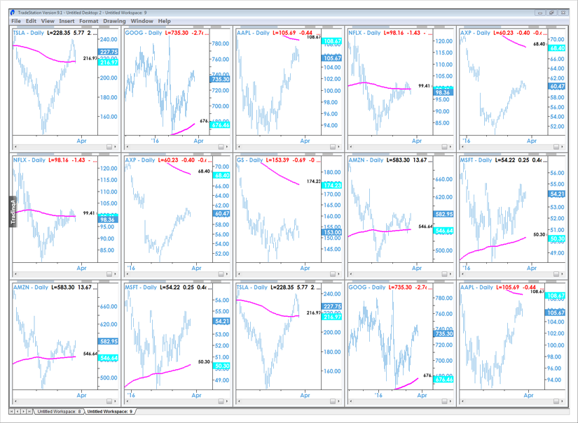Click the cyan 174.23 price marker on GS chart
578x423 pixels.
coord(331,185)
